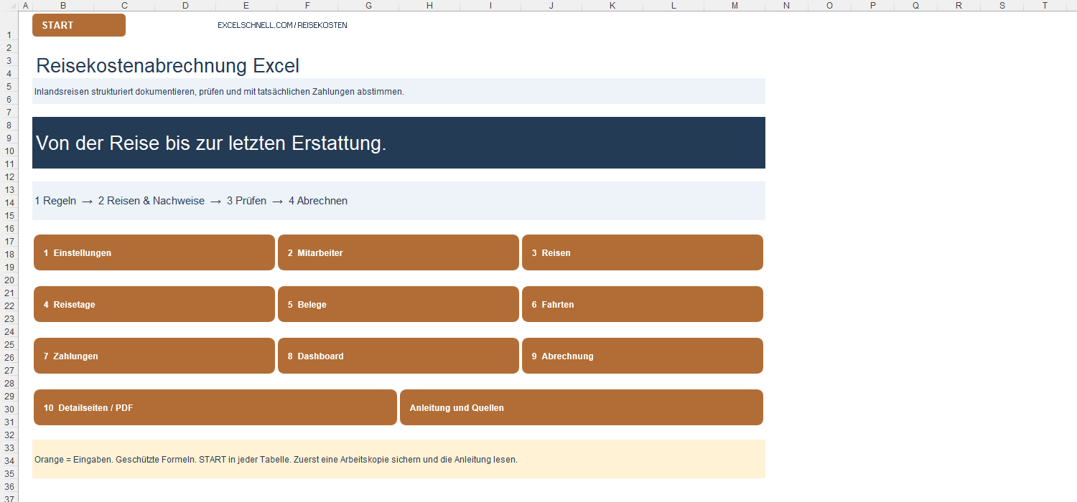Open the 3 Reisen button
1077x502 pixels.
[643, 252]
